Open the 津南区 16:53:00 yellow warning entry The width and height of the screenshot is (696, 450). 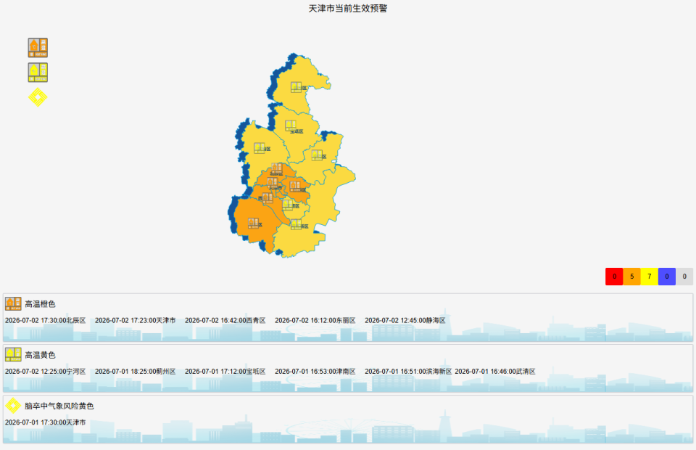315,372
